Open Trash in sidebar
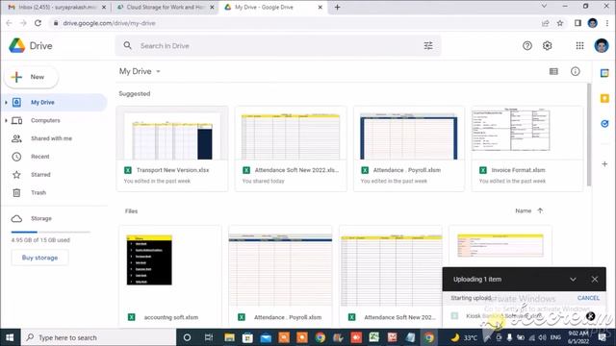The width and height of the screenshot is (616, 346). tap(54, 192)
